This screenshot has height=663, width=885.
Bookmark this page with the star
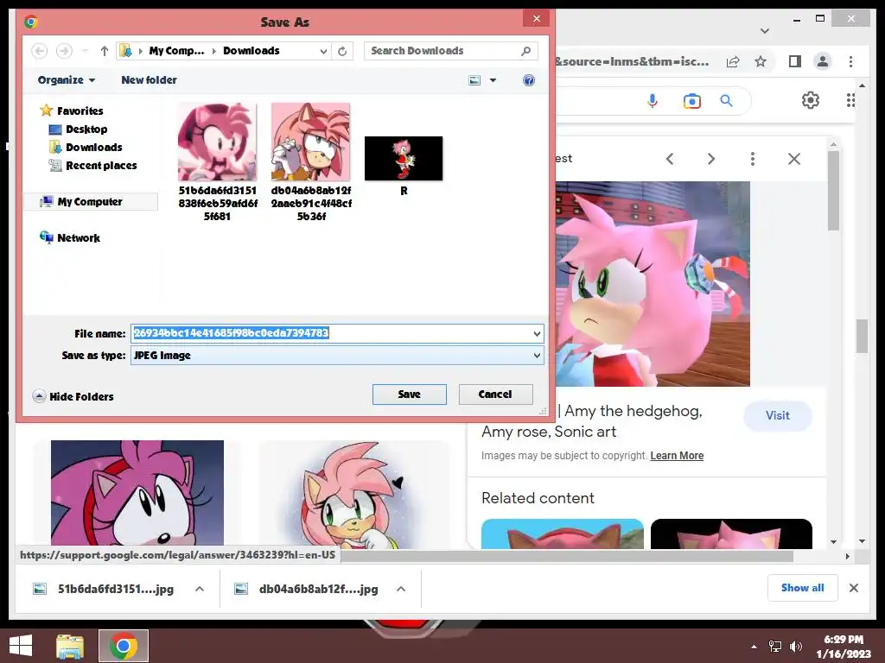[761, 62]
